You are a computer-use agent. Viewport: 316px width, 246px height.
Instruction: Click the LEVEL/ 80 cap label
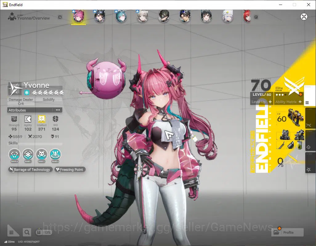tap(262, 94)
